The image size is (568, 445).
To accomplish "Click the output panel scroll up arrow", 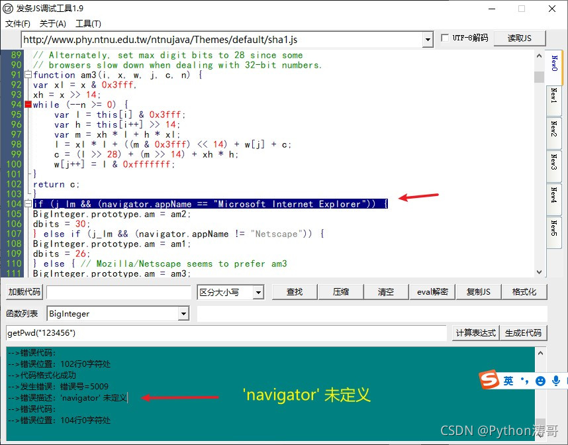I will click(x=540, y=352).
